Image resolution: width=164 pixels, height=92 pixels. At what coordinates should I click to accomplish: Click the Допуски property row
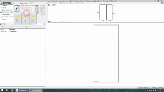coord(23,30)
